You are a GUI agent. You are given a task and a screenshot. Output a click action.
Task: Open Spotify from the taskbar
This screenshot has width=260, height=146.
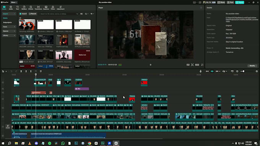click(x=50, y=143)
